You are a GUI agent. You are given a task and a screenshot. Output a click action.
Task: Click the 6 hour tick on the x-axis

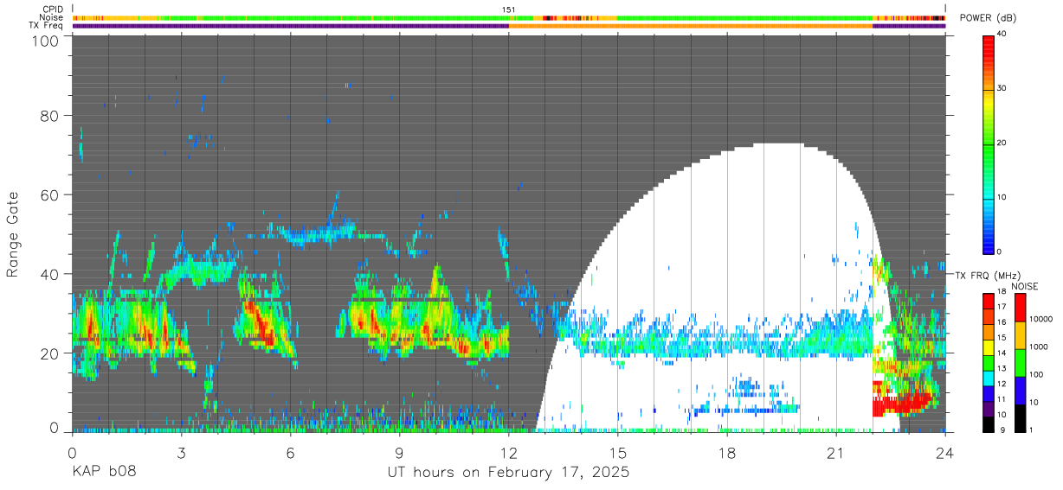point(291,452)
